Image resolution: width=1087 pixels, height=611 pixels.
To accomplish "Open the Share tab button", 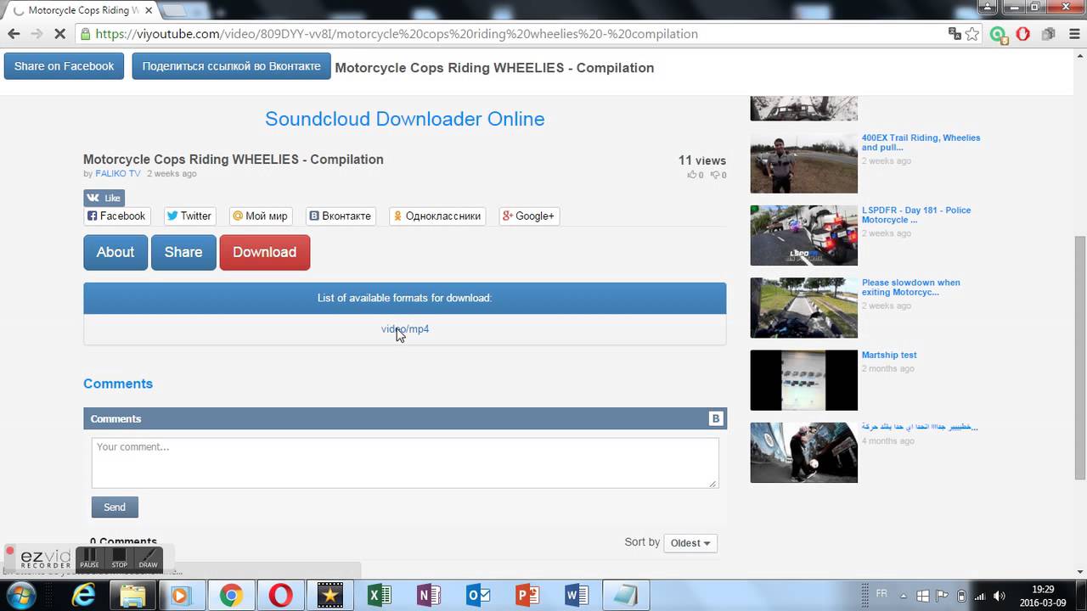I will tap(183, 252).
